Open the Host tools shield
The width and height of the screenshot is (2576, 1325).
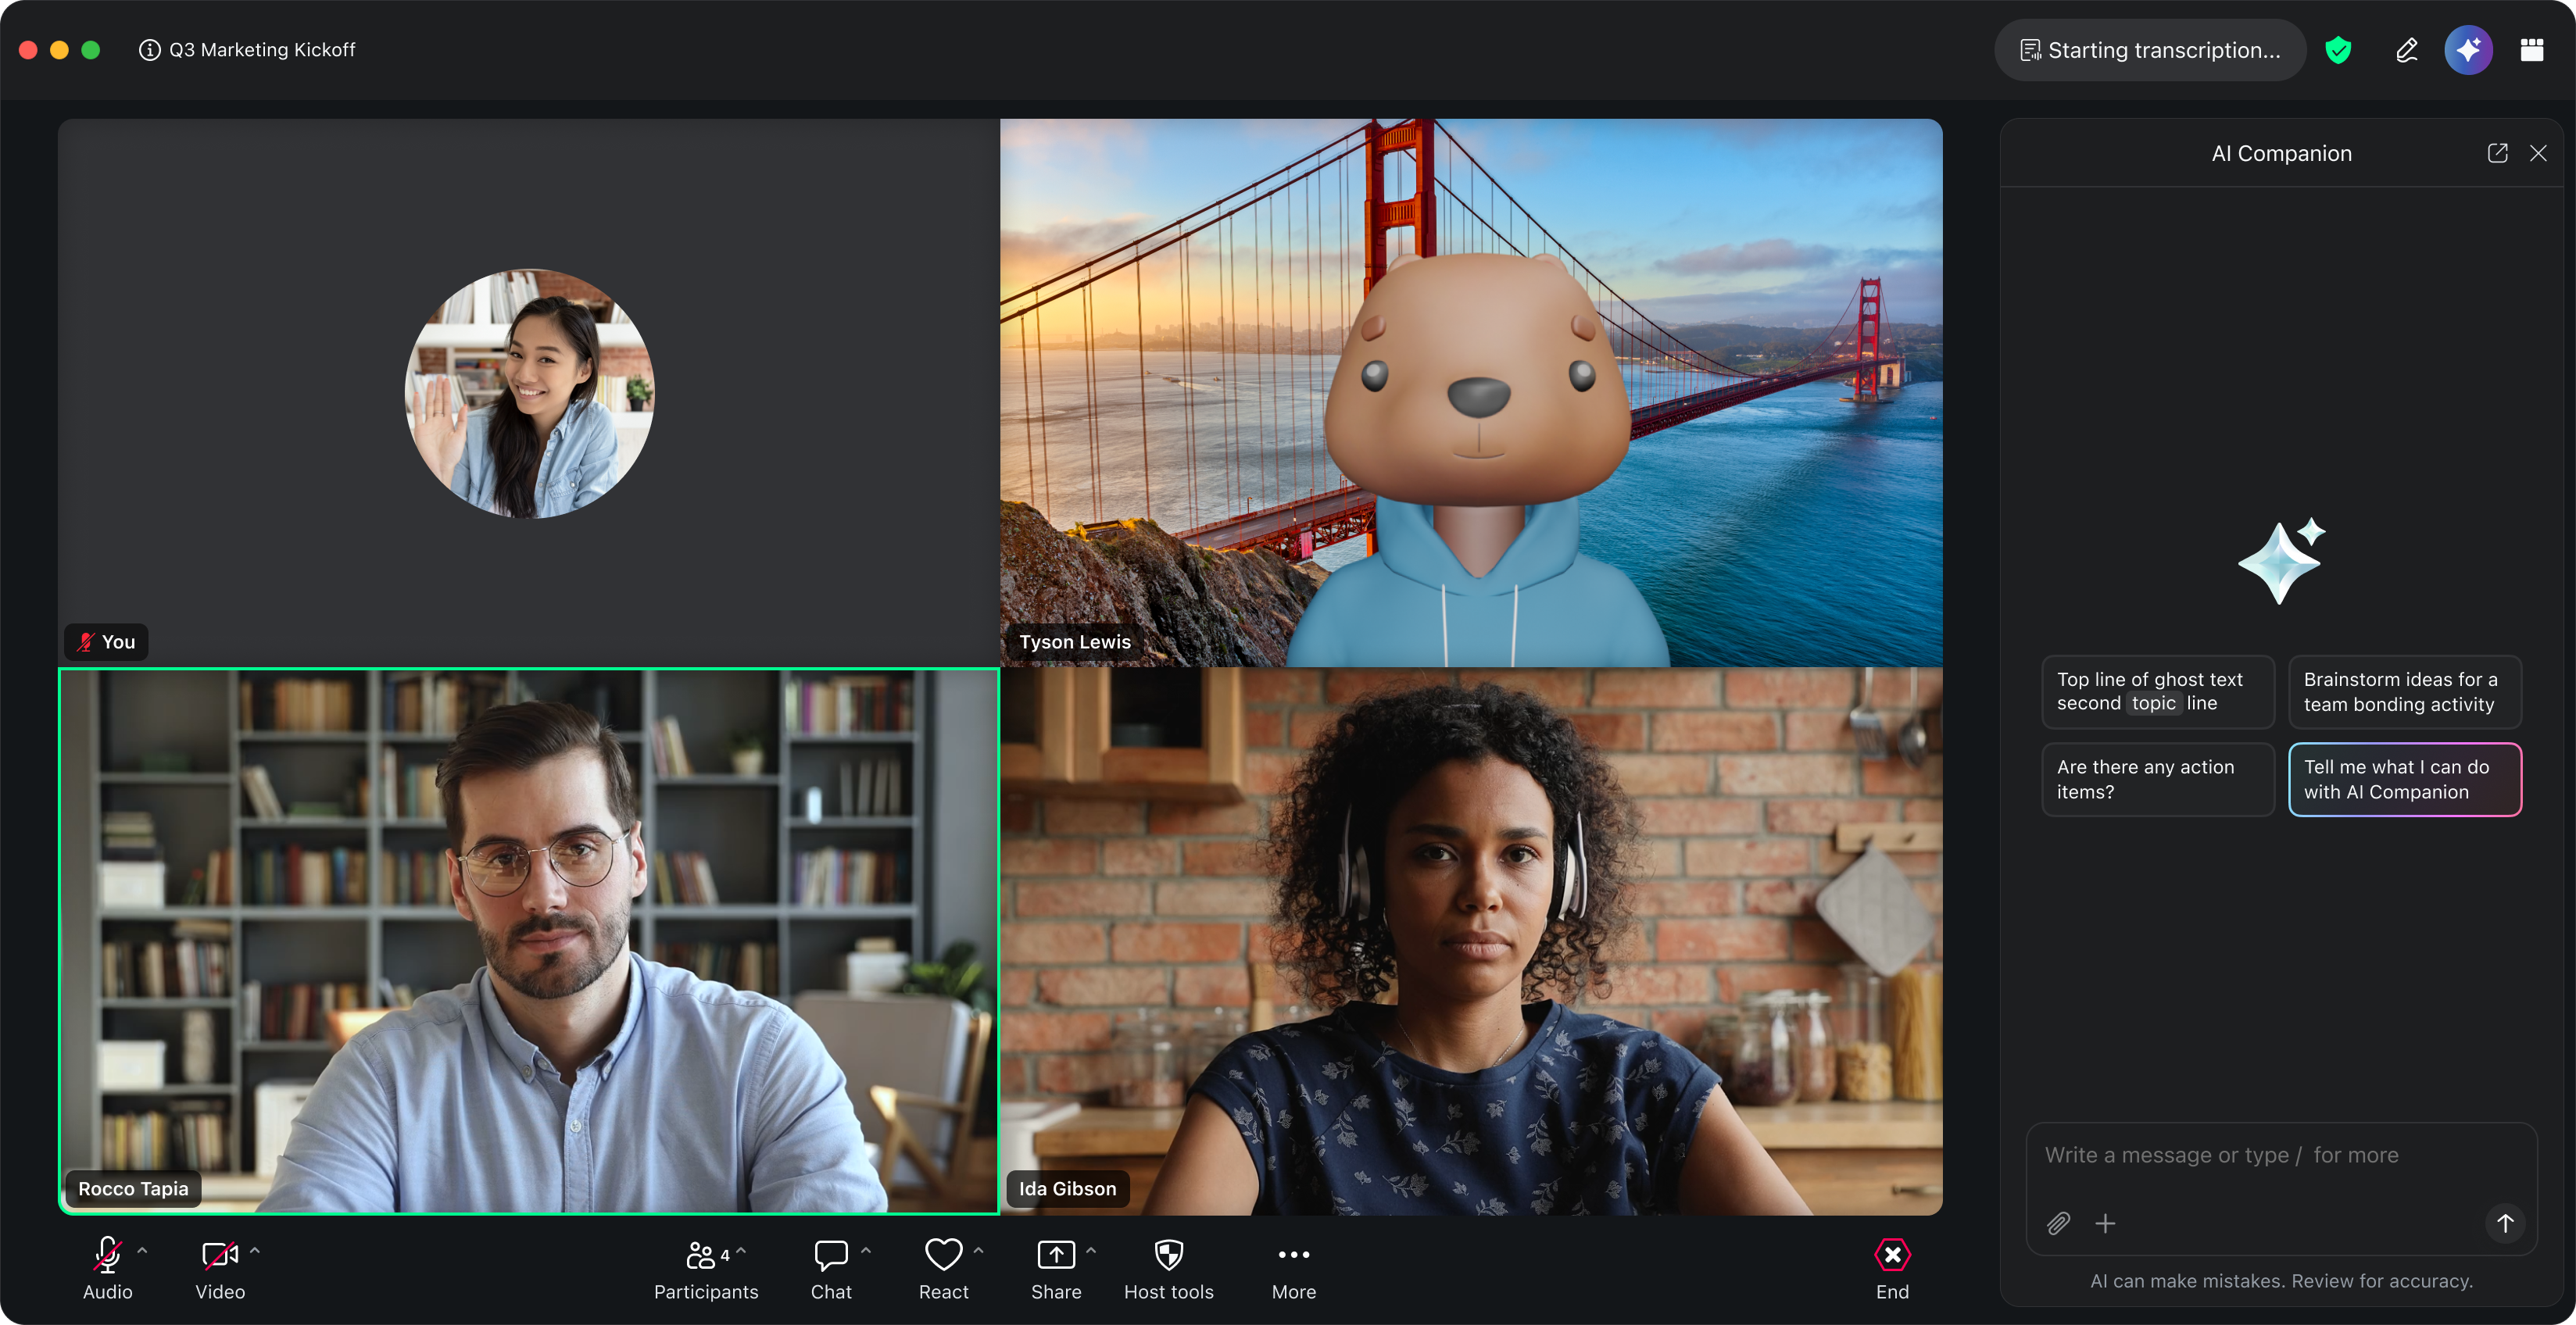tap(1168, 1256)
